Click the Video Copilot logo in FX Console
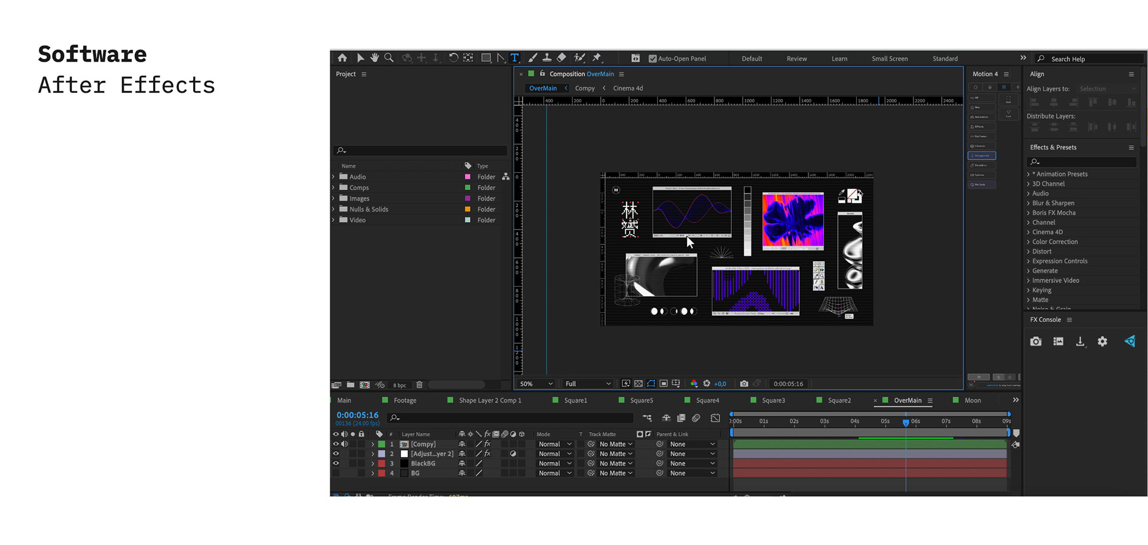Screen dimensions: 1148x545 point(1129,342)
